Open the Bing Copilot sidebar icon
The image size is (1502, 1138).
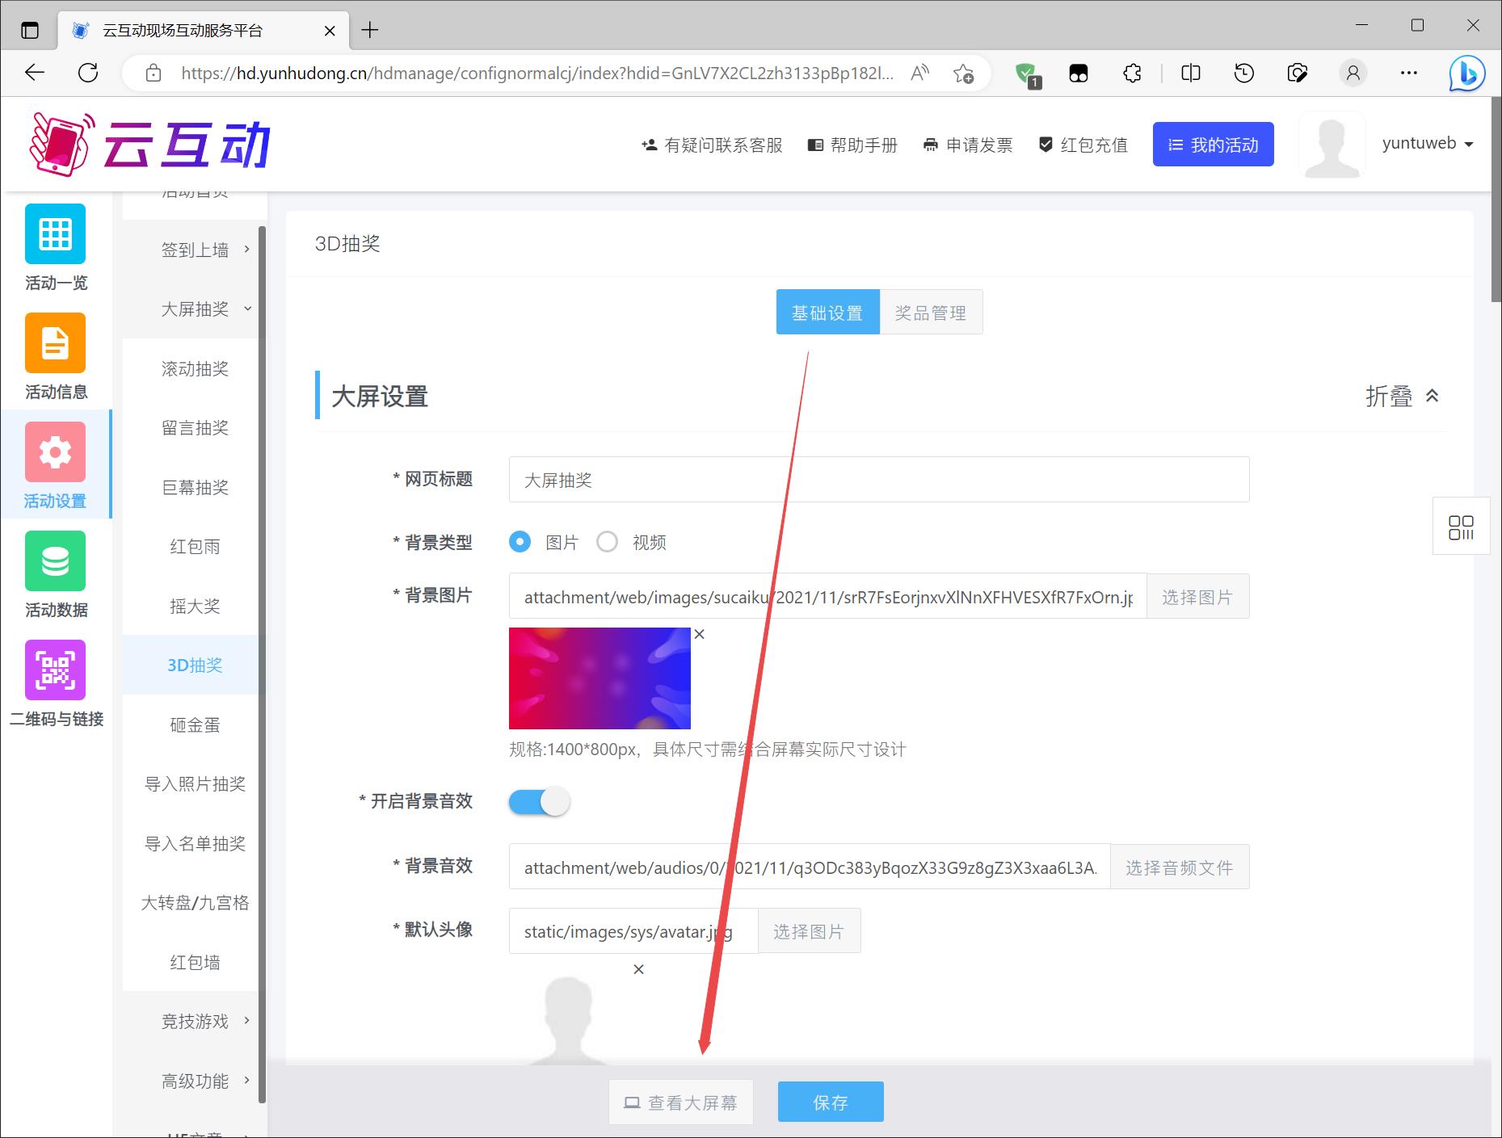point(1466,73)
